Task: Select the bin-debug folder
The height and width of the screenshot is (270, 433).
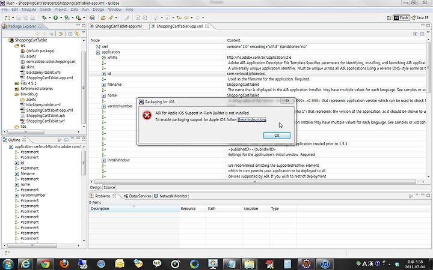Action: click(x=29, y=94)
